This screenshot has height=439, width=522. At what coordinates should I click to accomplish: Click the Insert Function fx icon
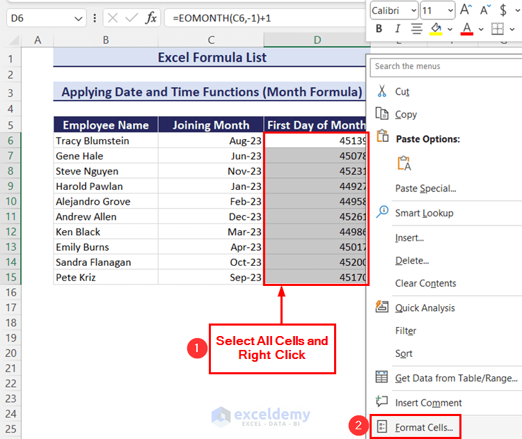point(151,17)
